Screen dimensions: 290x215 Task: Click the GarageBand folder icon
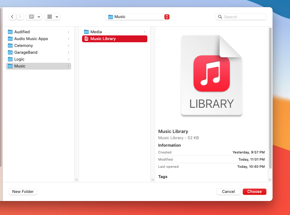pos(10,53)
